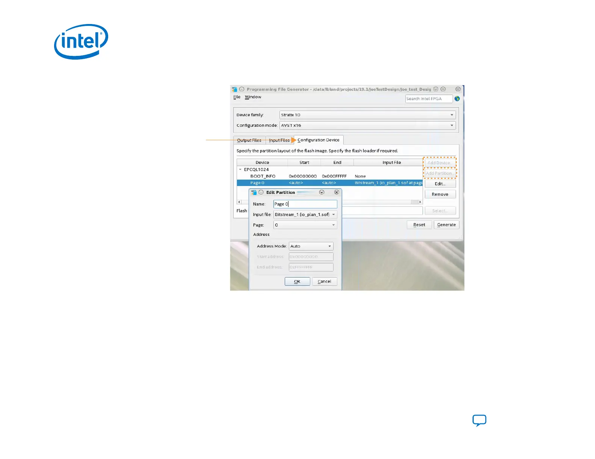Click the Add Partition... button
The height and width of the screenshot is (459, 595).
click(440, 173)
